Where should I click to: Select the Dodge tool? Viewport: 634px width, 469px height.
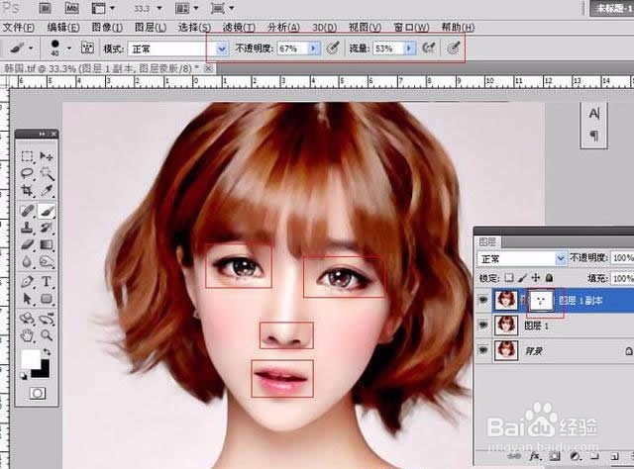pyautogui.click(x=47, y=262)
